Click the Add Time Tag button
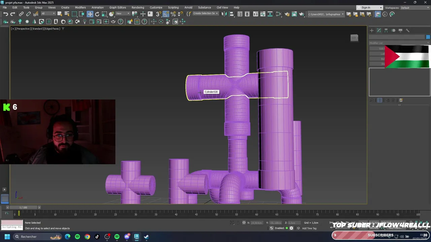This screenshot has width=431, height=242. click(x=309, y=228)
